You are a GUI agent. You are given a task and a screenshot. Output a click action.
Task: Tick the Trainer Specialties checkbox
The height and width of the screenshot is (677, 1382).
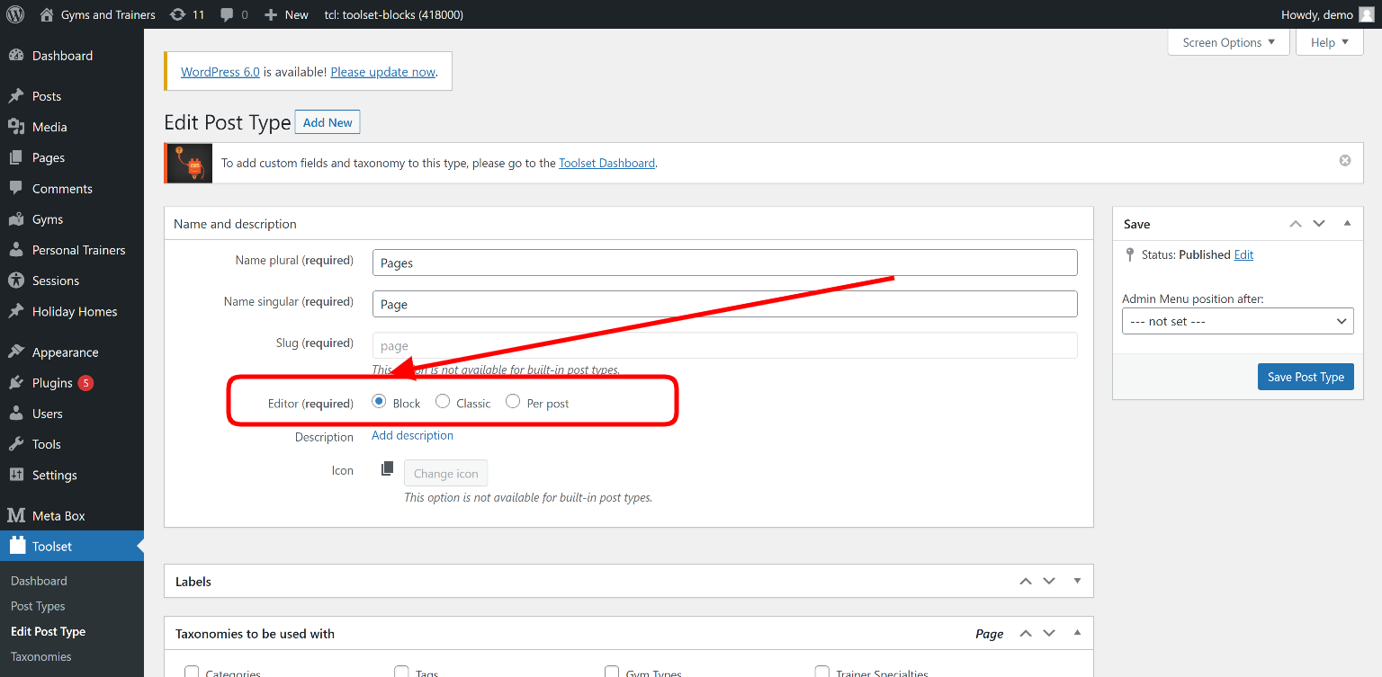coord(822,672)
